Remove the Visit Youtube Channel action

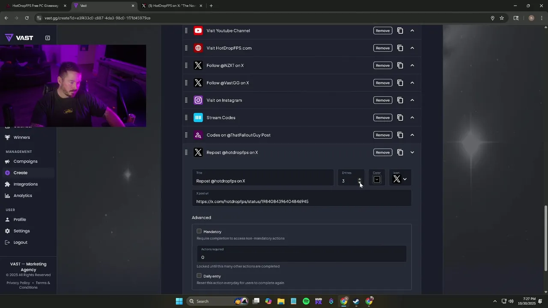coord(383,31)
